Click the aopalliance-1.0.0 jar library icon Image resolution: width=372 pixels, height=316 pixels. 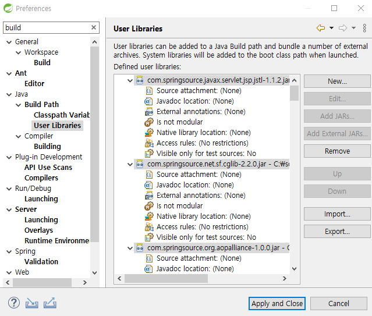[x=140, y=248]
